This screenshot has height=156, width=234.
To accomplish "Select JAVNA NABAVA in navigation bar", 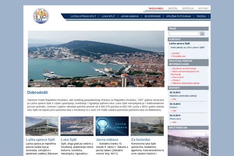I will 130,16.
